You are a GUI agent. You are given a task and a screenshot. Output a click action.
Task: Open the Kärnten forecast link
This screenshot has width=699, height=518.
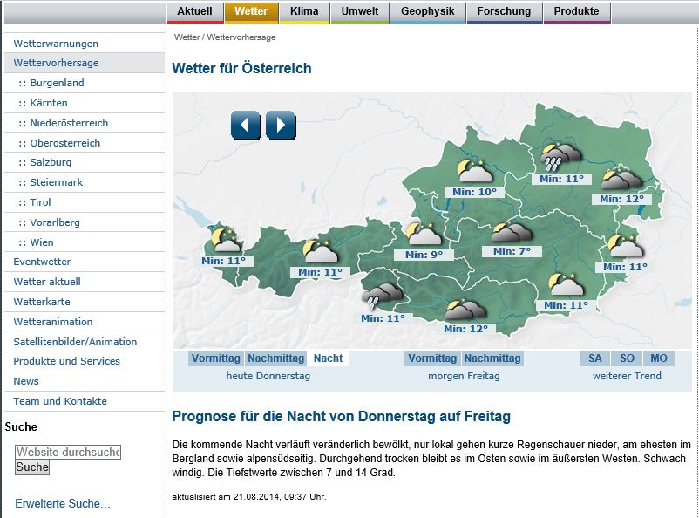tap(49, 103)
